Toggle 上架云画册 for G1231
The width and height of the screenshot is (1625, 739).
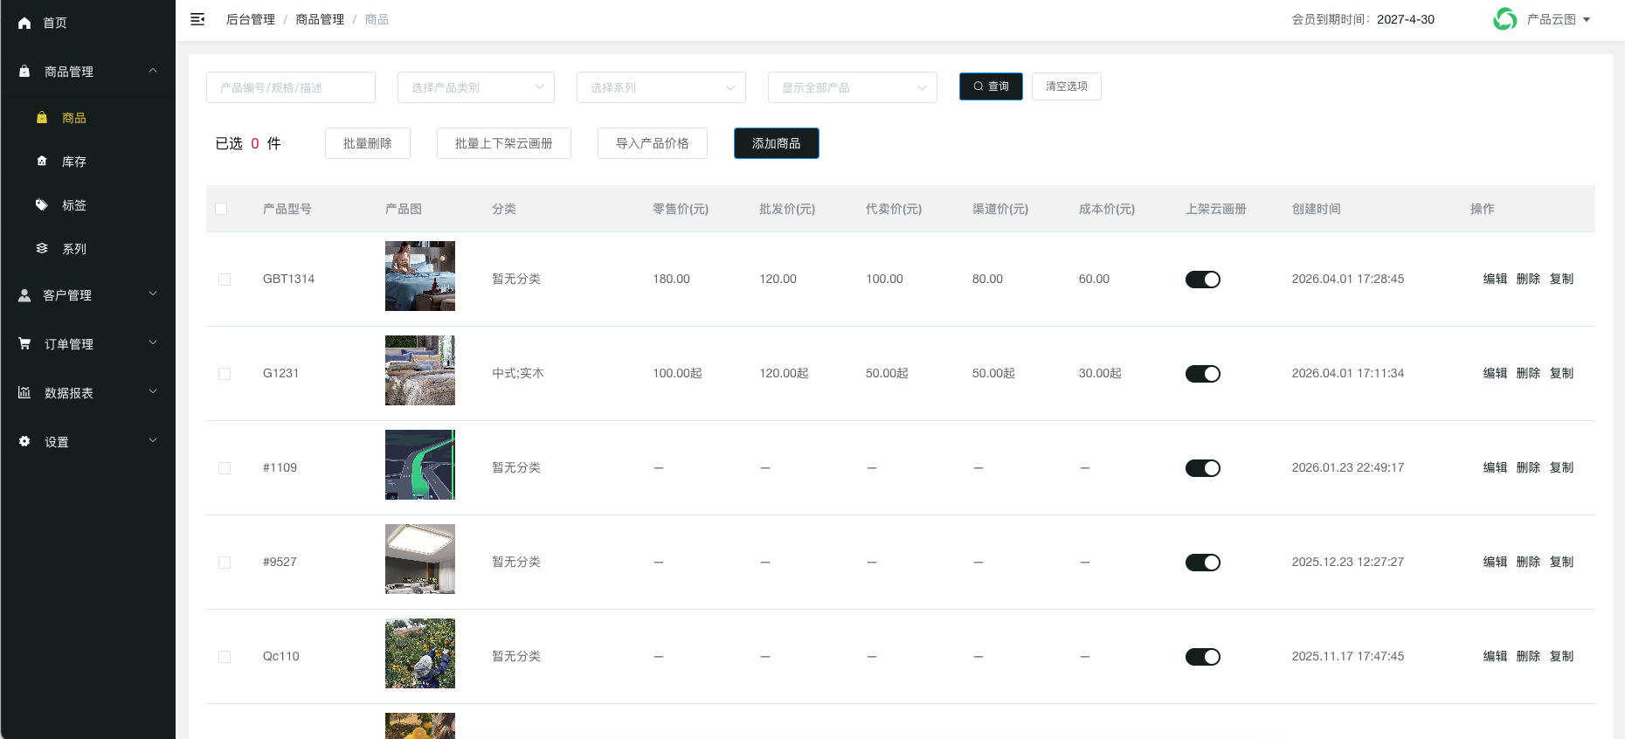click(x=1202, y=374)
